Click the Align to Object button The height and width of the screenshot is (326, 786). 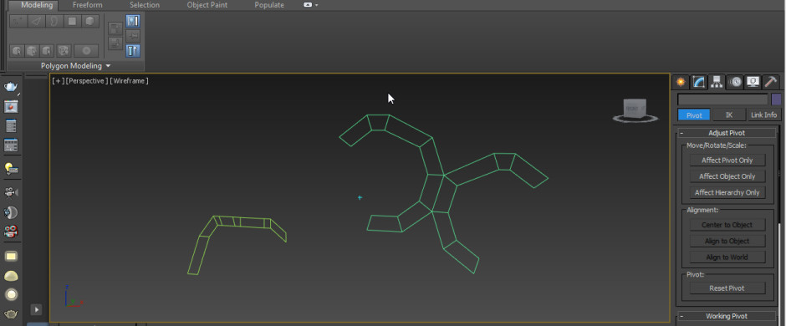click(727, 241)
